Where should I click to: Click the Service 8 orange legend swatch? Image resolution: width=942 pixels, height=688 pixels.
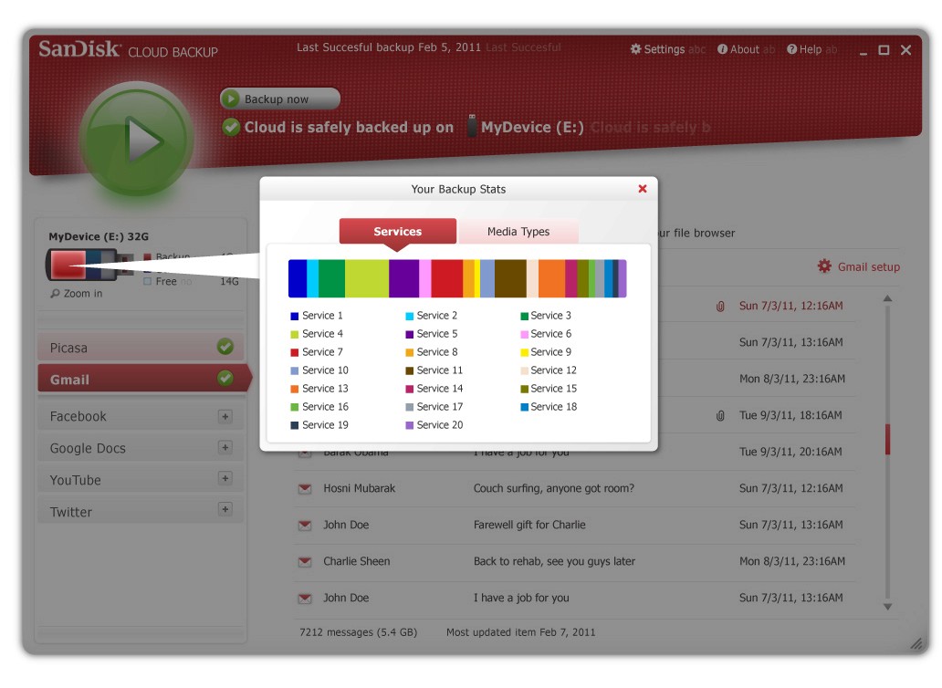409,352
